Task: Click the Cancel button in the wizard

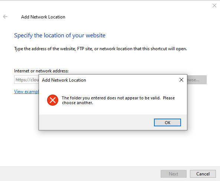Action: click(x=203, y=174)
